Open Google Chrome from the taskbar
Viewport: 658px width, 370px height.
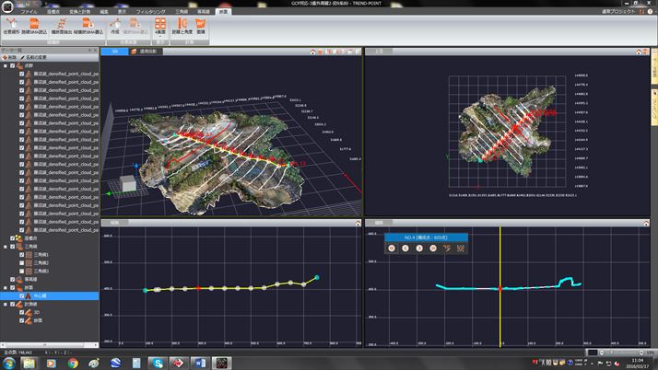[x=73, y=363]
